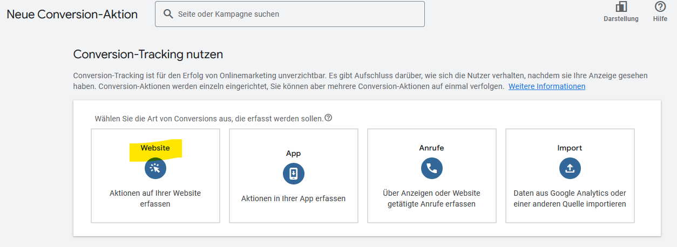This screenshot has width=677, height=247.
Task: Select the App conversion card
Action: (x=294, y=176)
